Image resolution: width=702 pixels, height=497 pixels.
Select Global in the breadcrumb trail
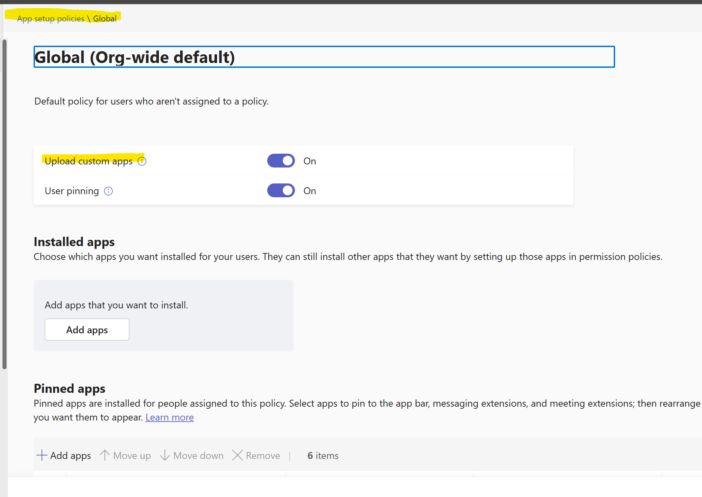coord(105,18)
